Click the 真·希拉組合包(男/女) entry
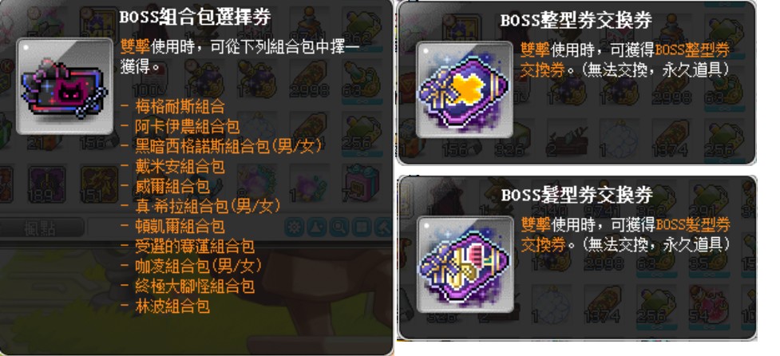 (x=208, y=206)
